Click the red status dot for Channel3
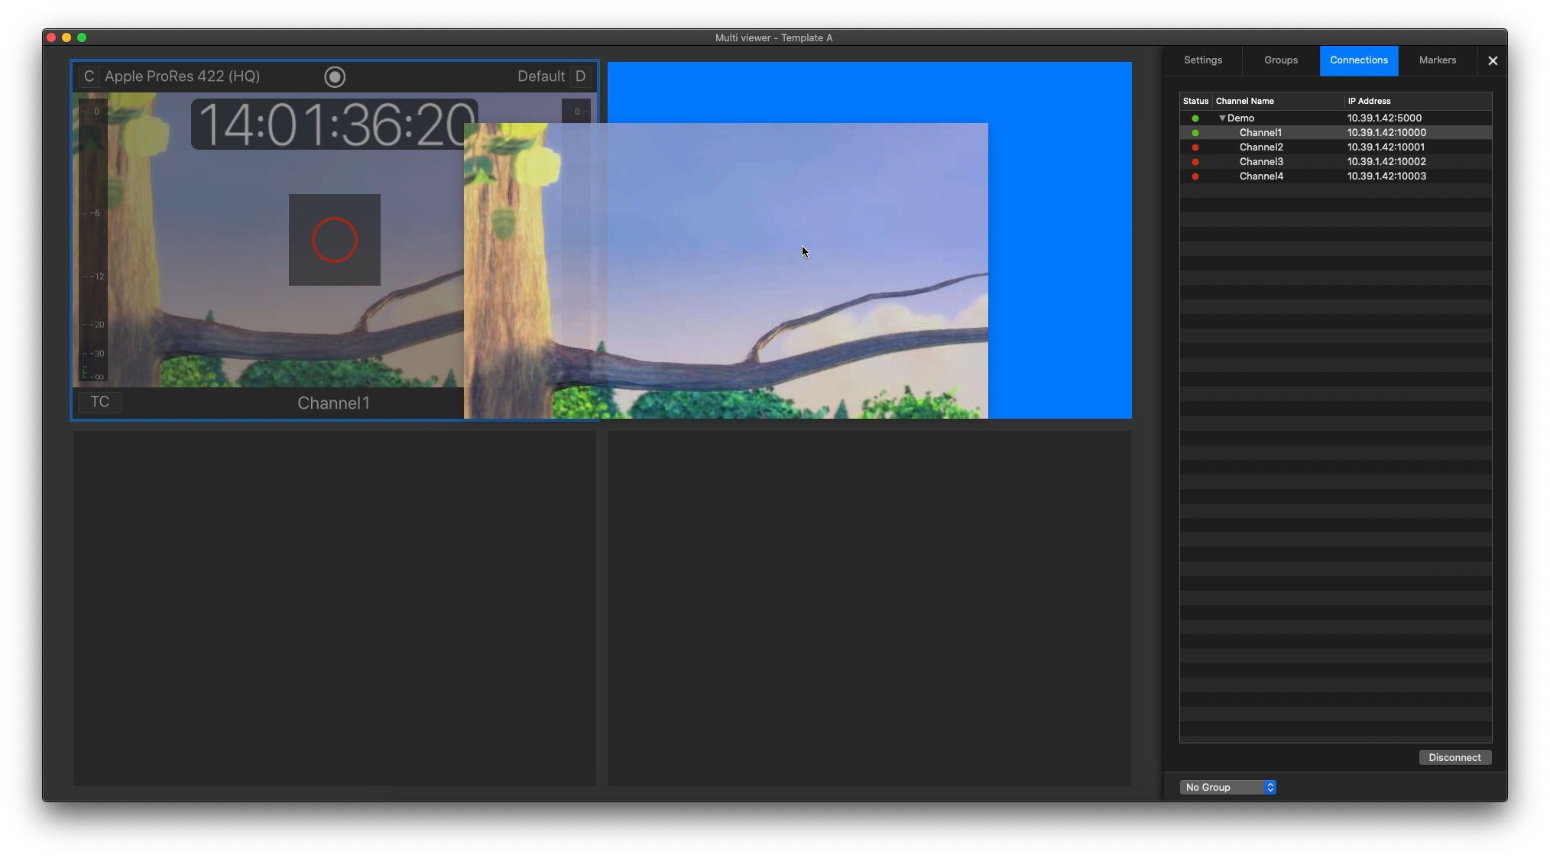This screenshot has height=858, width=1550. click(1195, 162)
